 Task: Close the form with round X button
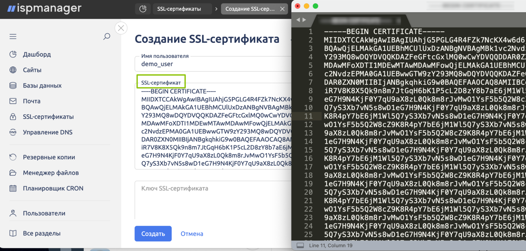[121, 28]
